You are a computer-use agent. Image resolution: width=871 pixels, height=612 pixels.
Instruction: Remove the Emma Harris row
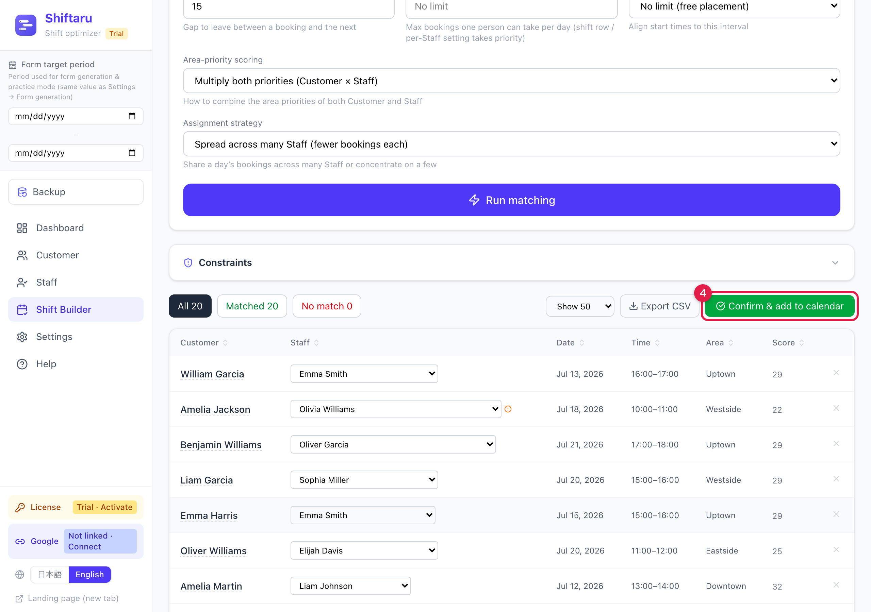(x=836, y=514)
